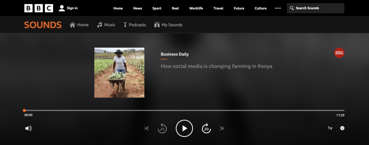Open Future in top navigation

(239, 8)
